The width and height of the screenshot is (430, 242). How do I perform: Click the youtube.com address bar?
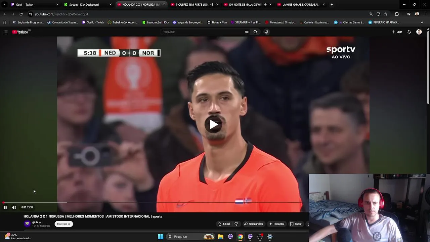(198, 14)
